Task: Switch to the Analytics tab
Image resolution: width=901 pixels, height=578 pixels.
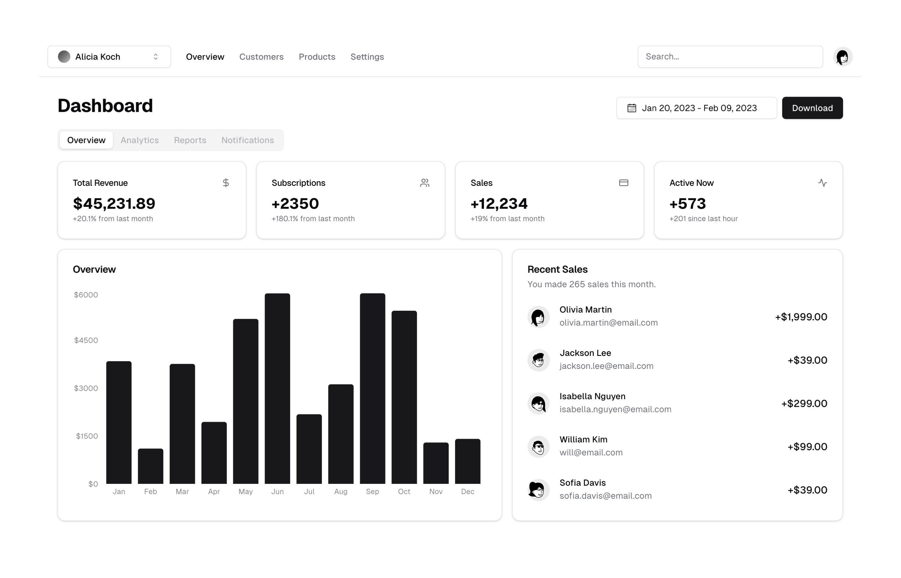Action: pos(139,140)
